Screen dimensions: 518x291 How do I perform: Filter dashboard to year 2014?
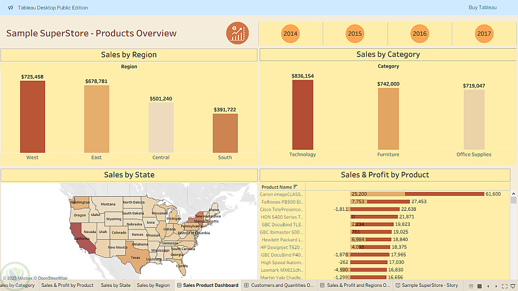[291, 33]
